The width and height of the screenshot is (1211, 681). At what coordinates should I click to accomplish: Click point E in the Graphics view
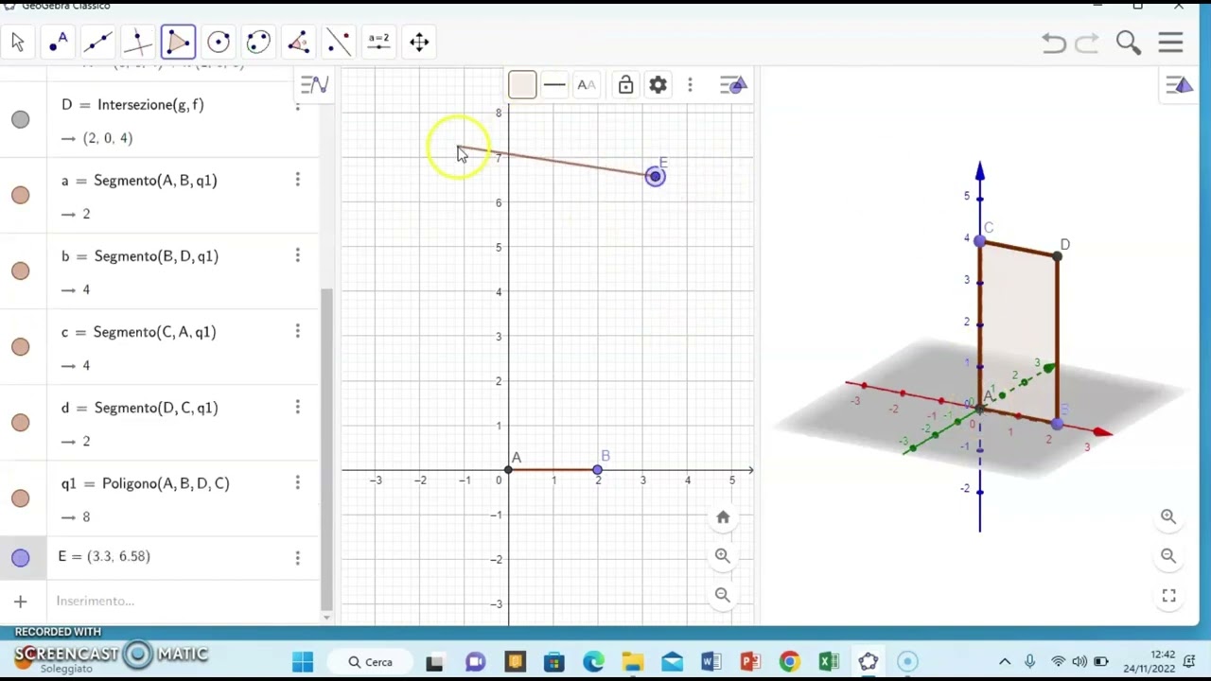click(655, 177)
